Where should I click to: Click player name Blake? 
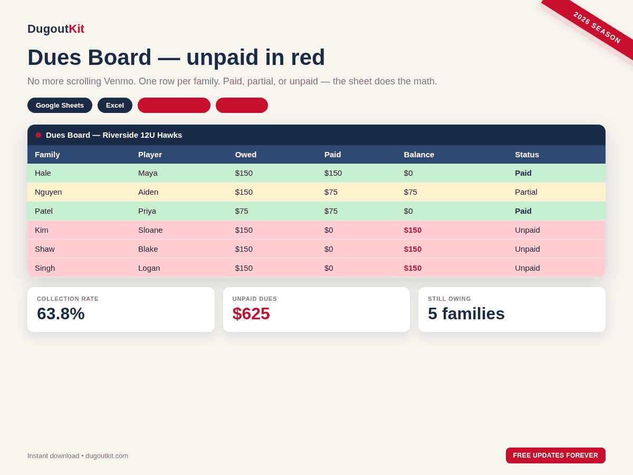148,249
